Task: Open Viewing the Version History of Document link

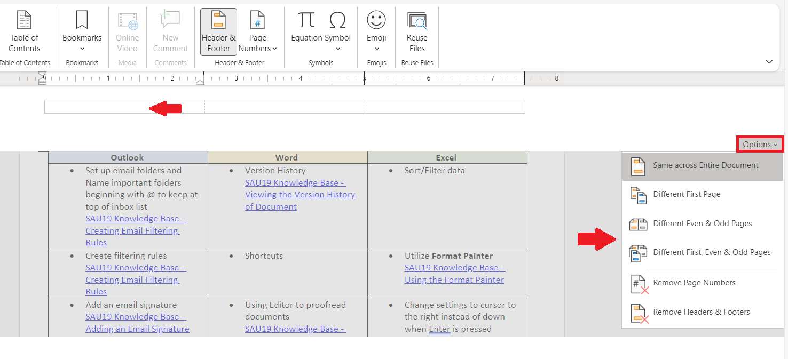Action: [301, 195]
